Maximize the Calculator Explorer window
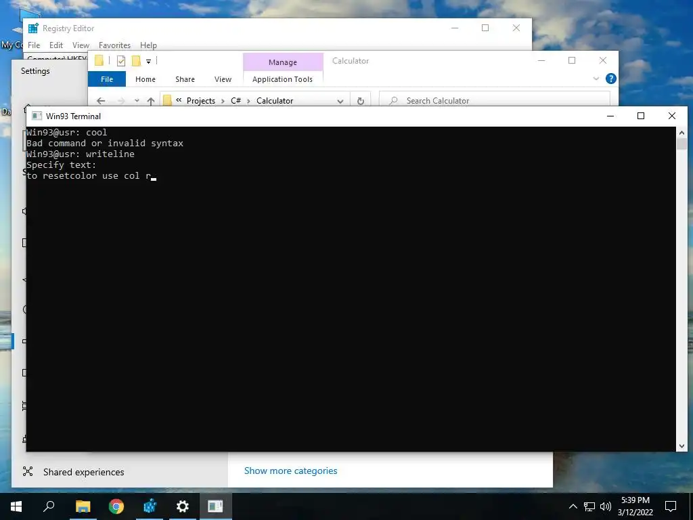This screenshot has width=693, height=520. point(572,60)
